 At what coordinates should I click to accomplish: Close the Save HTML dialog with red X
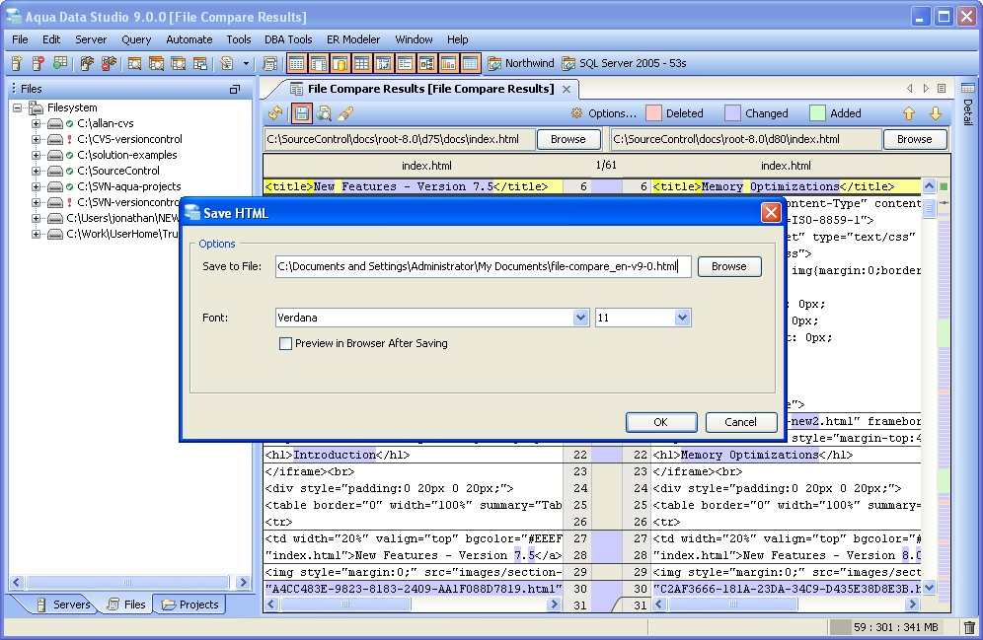[771, 213]
